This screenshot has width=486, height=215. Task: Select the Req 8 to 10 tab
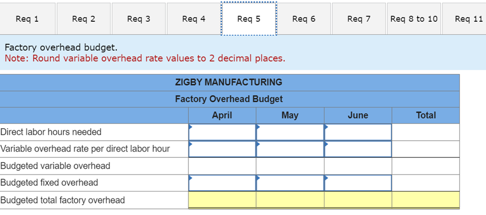414,19
